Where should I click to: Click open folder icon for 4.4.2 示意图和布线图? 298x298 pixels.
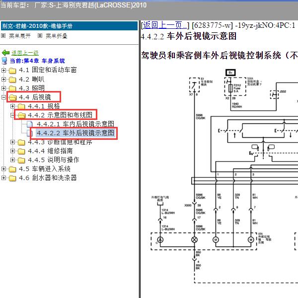coord(22,115)
